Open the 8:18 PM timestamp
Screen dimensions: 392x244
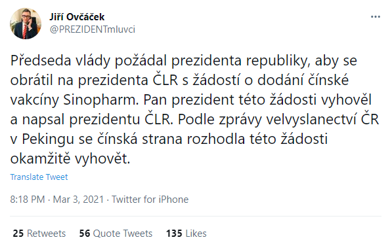tap(28, 200)
